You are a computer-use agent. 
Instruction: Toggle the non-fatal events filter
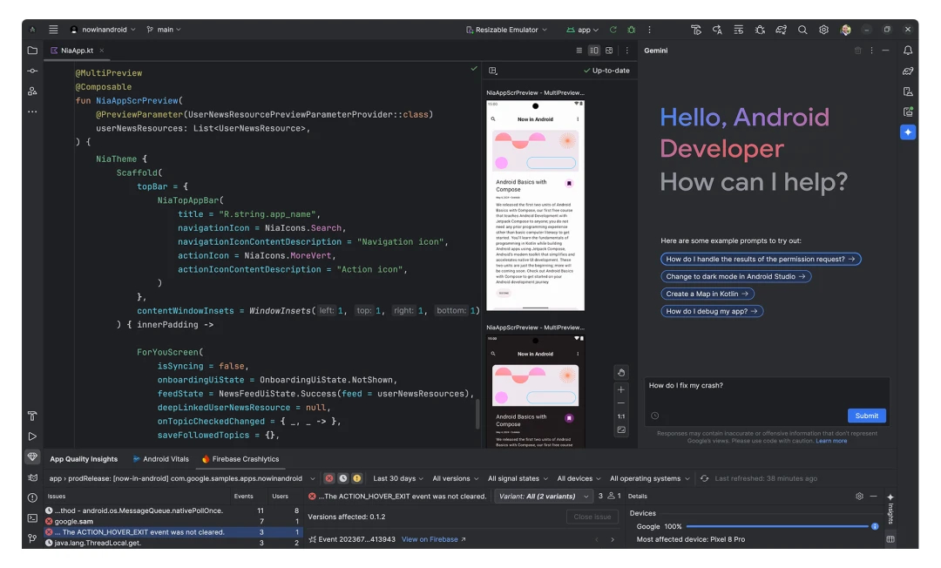pos(357,477)
